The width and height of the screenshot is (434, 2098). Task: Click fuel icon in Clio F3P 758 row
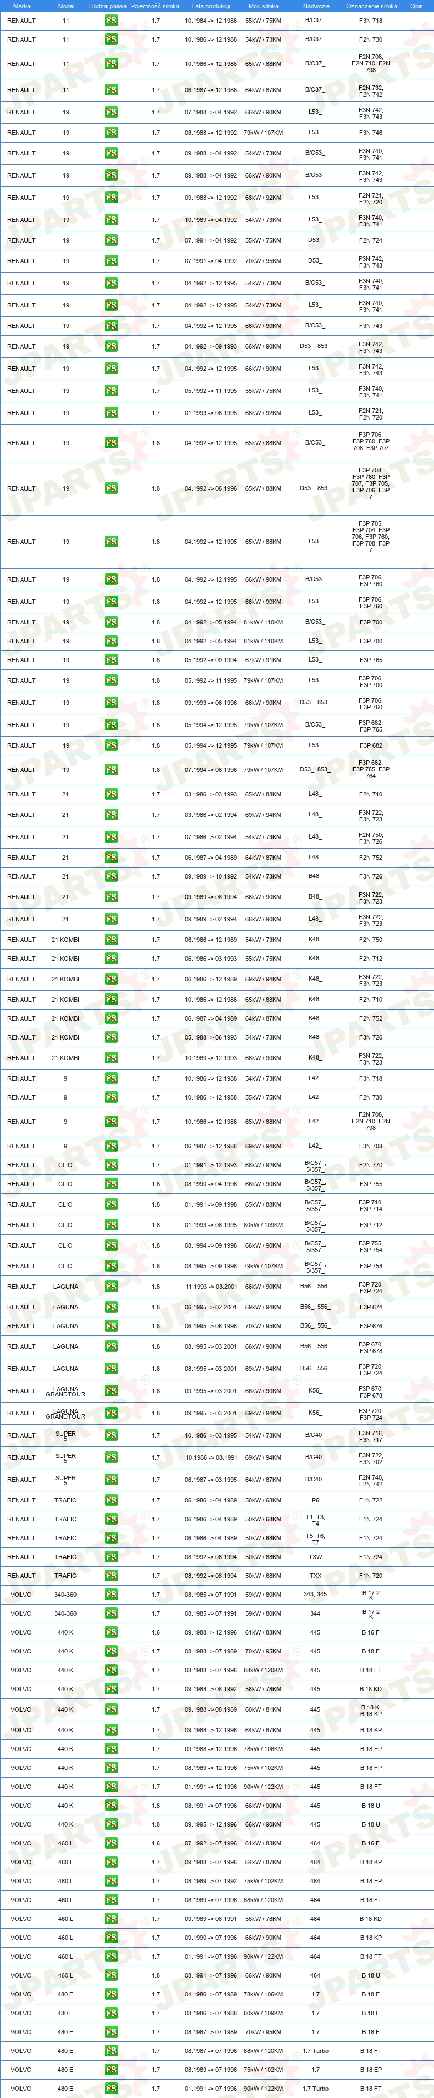[x=112, y=1265]
